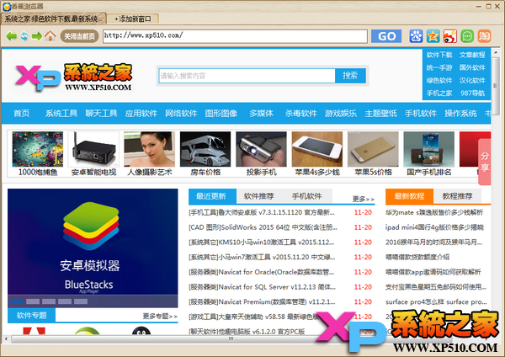Open the 手机软件 navigation item
The height and width of the screenshot is (357, 505).
[x=421, y=114]
